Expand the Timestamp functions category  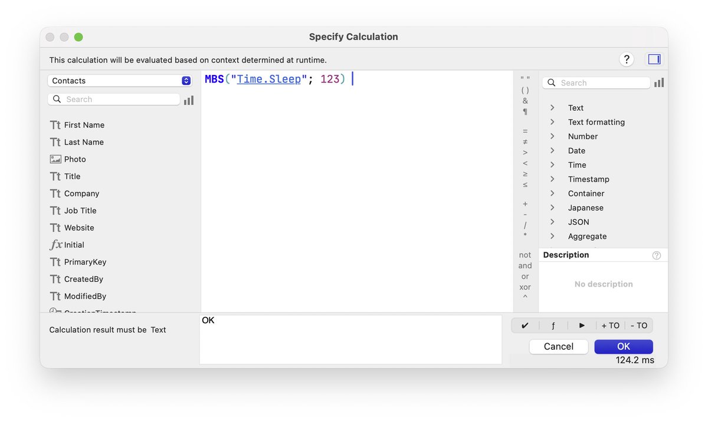[553, 179]
